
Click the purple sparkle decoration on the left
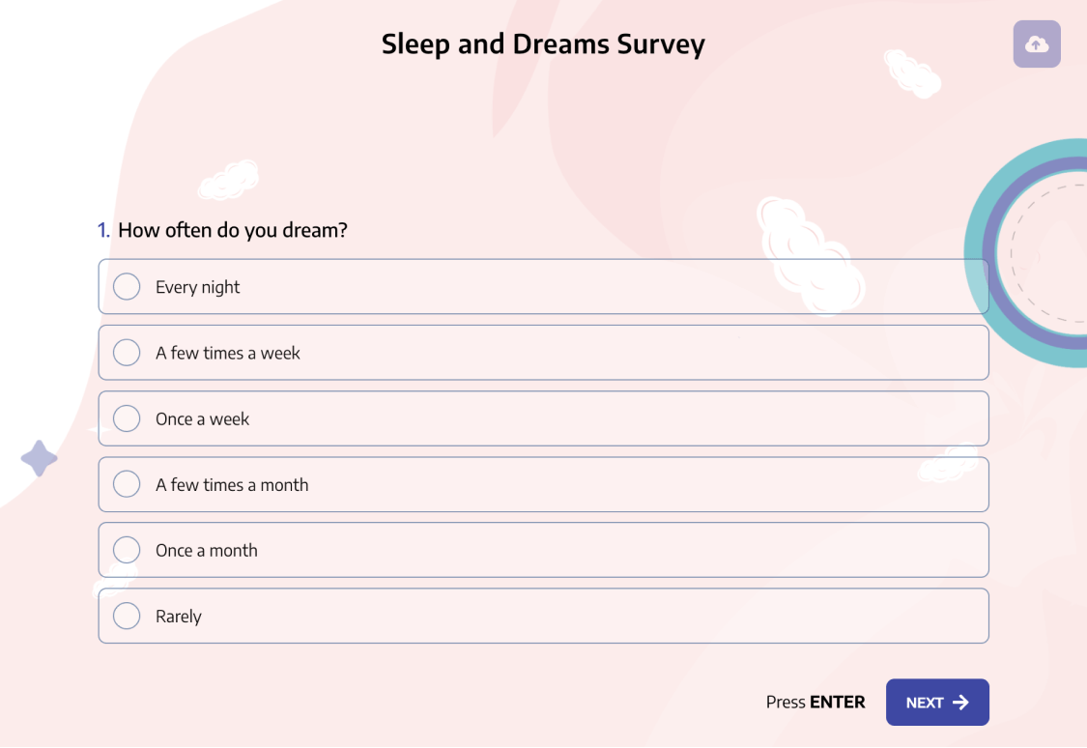click(39, 459)
